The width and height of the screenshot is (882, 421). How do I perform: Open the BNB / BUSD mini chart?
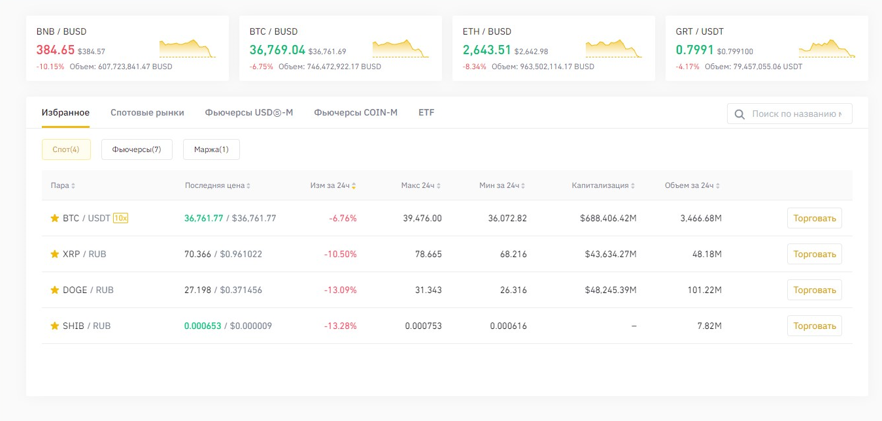click(x=188, y=49)
